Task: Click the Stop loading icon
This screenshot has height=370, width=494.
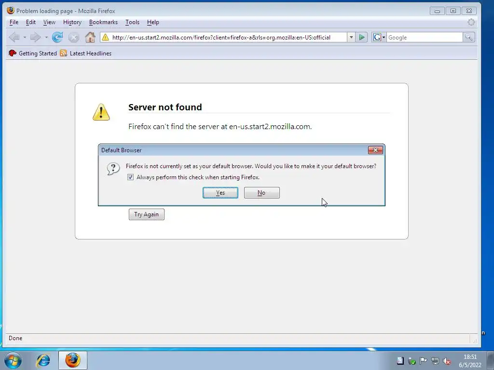Action: click(74, 38)
